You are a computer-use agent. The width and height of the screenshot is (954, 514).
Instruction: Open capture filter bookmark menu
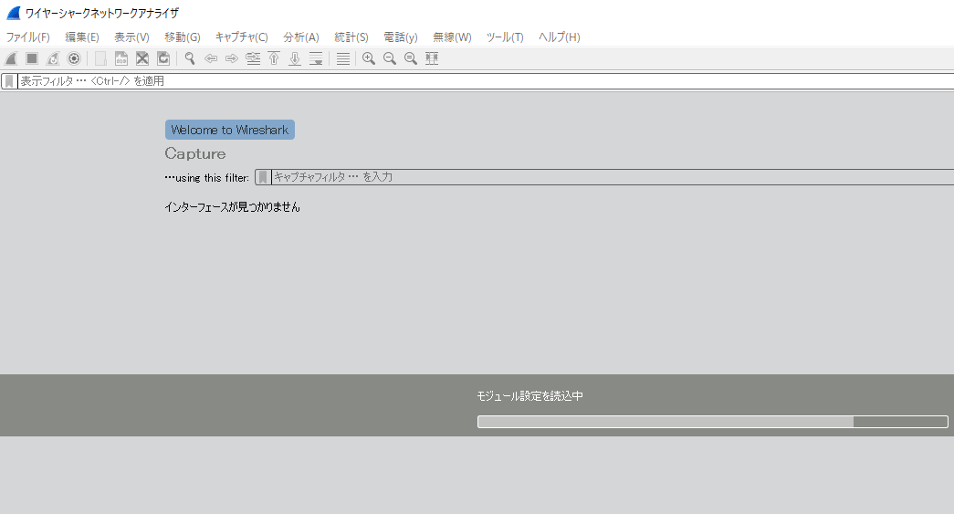click(x=263, y=177)
